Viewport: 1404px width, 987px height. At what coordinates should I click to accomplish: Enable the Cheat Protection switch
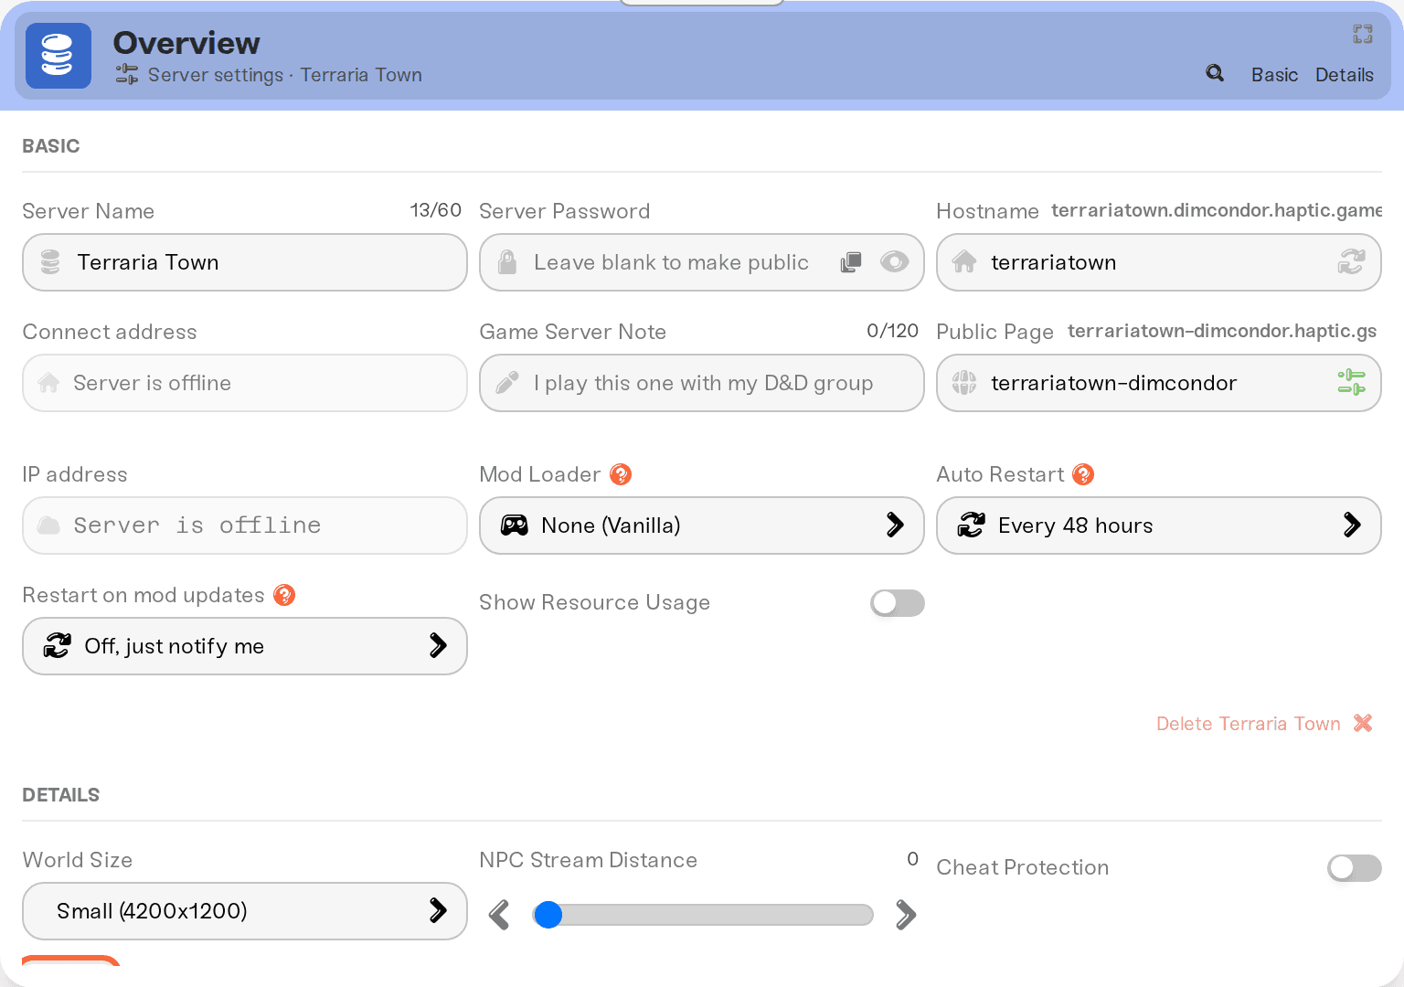[1355, 868]
